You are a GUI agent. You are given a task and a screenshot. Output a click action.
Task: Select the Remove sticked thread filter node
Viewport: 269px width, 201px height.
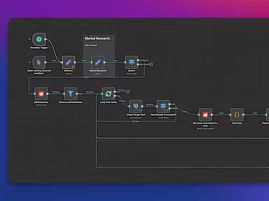pos(70,94)
